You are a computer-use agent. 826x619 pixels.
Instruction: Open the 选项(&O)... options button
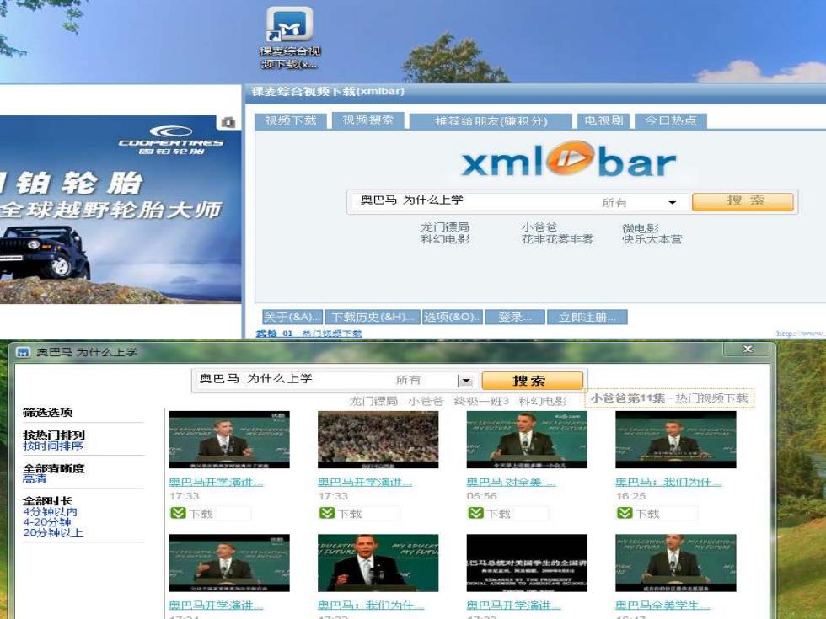coord(452,317)
